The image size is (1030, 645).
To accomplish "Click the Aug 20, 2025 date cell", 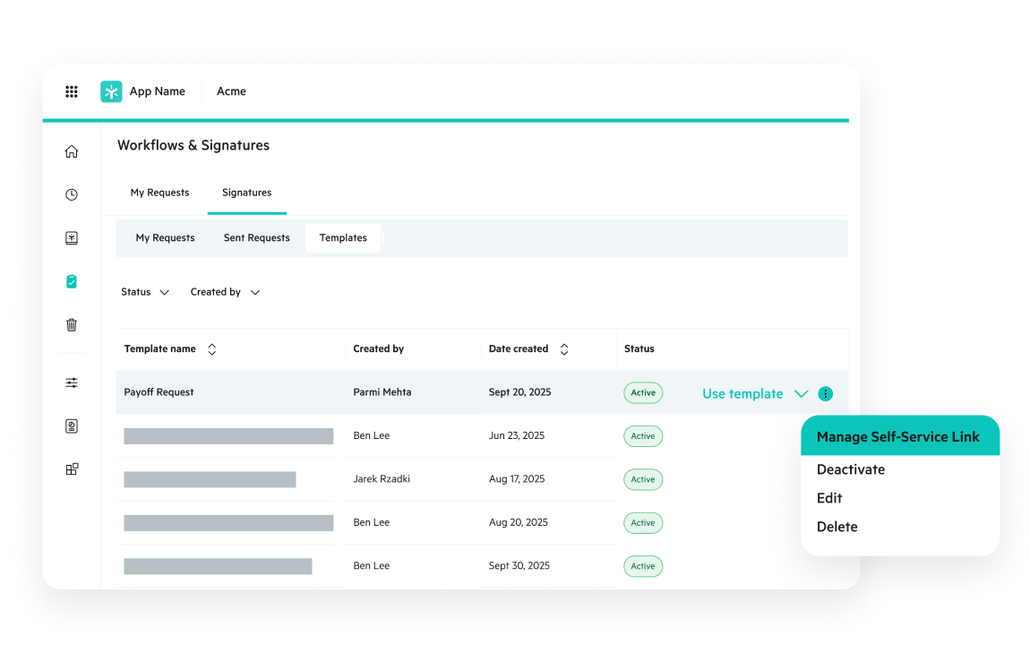I will point(519,522).
